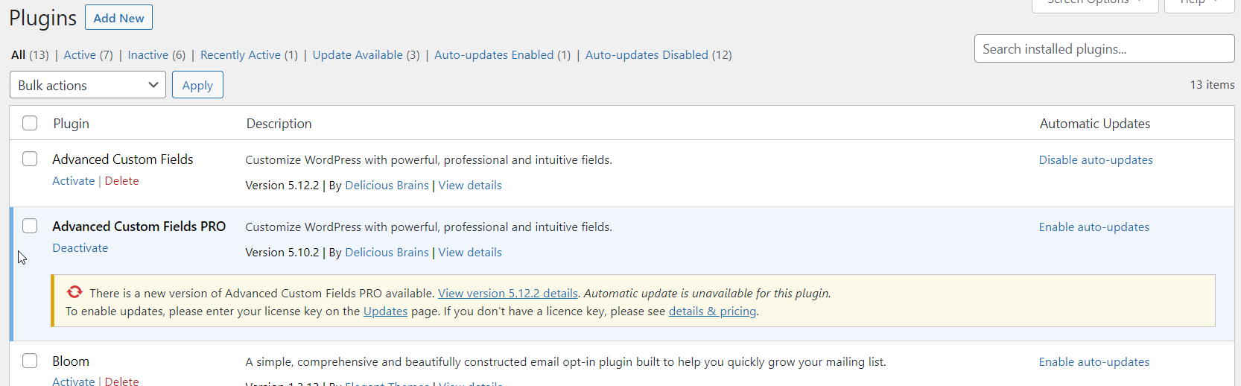The width and height of the screenshot is (1241, 386).
Task: Enable auto-updates for Bloom plugin
Action: pos(1094,361)
